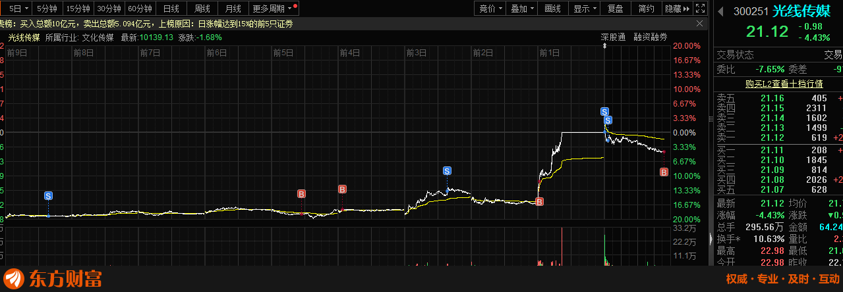The image size is (843, 292).
Task: Click the B buy marker on 前4日
Action: tap(342, 189)
